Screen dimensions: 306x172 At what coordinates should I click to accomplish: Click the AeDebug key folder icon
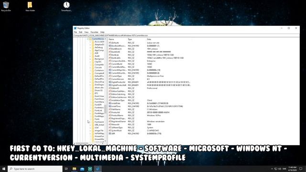[93, 47]
